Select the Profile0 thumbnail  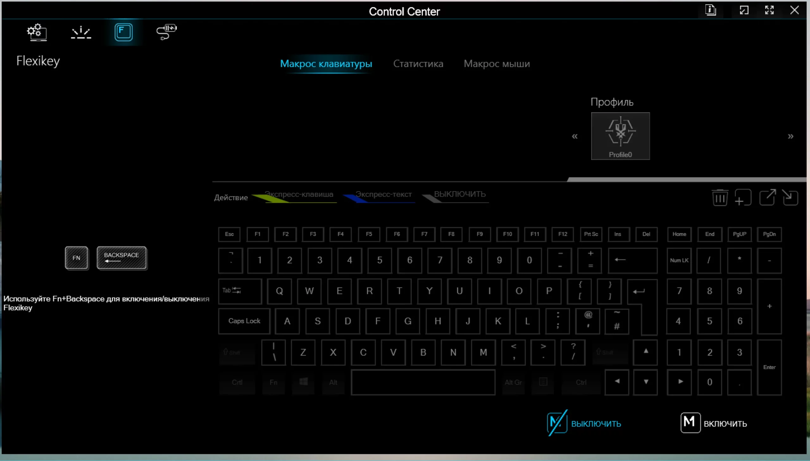[620, 136]
